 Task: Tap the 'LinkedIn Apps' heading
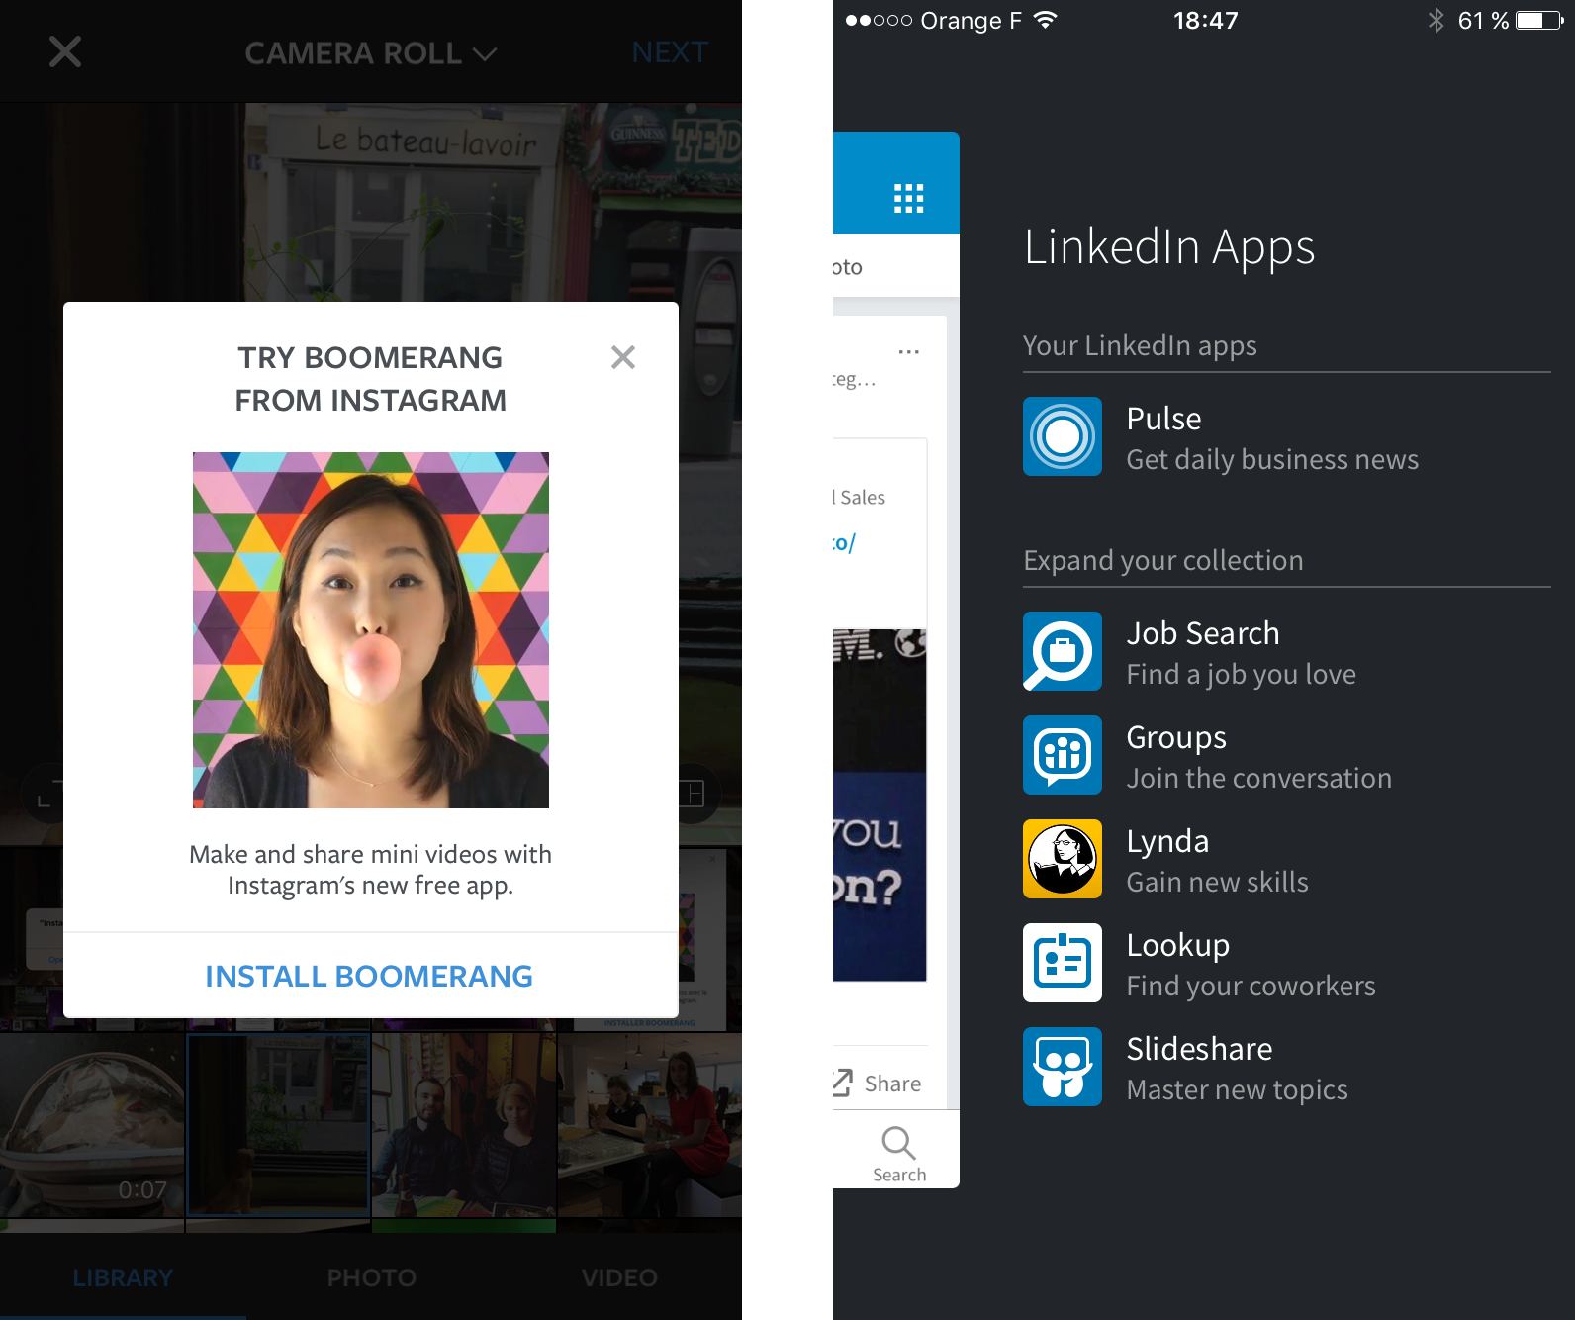tap(1169, 247)
